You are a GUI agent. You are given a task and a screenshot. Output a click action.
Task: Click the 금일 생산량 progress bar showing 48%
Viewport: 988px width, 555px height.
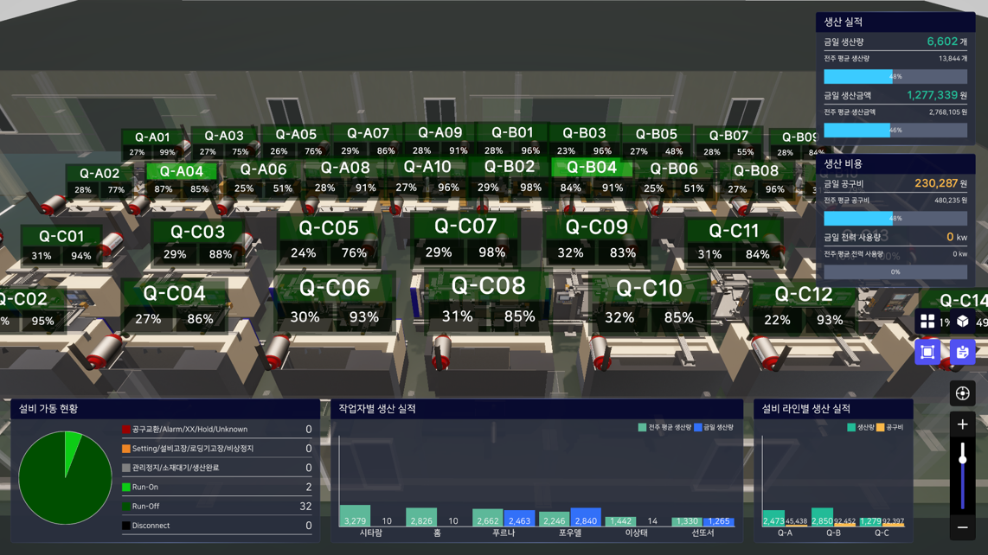coord(895,77)
